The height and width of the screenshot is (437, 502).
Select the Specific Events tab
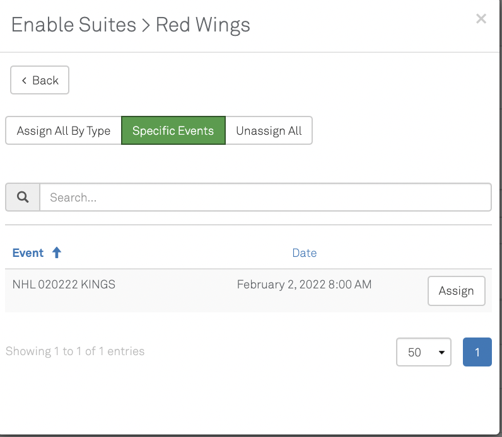point(173,131)
